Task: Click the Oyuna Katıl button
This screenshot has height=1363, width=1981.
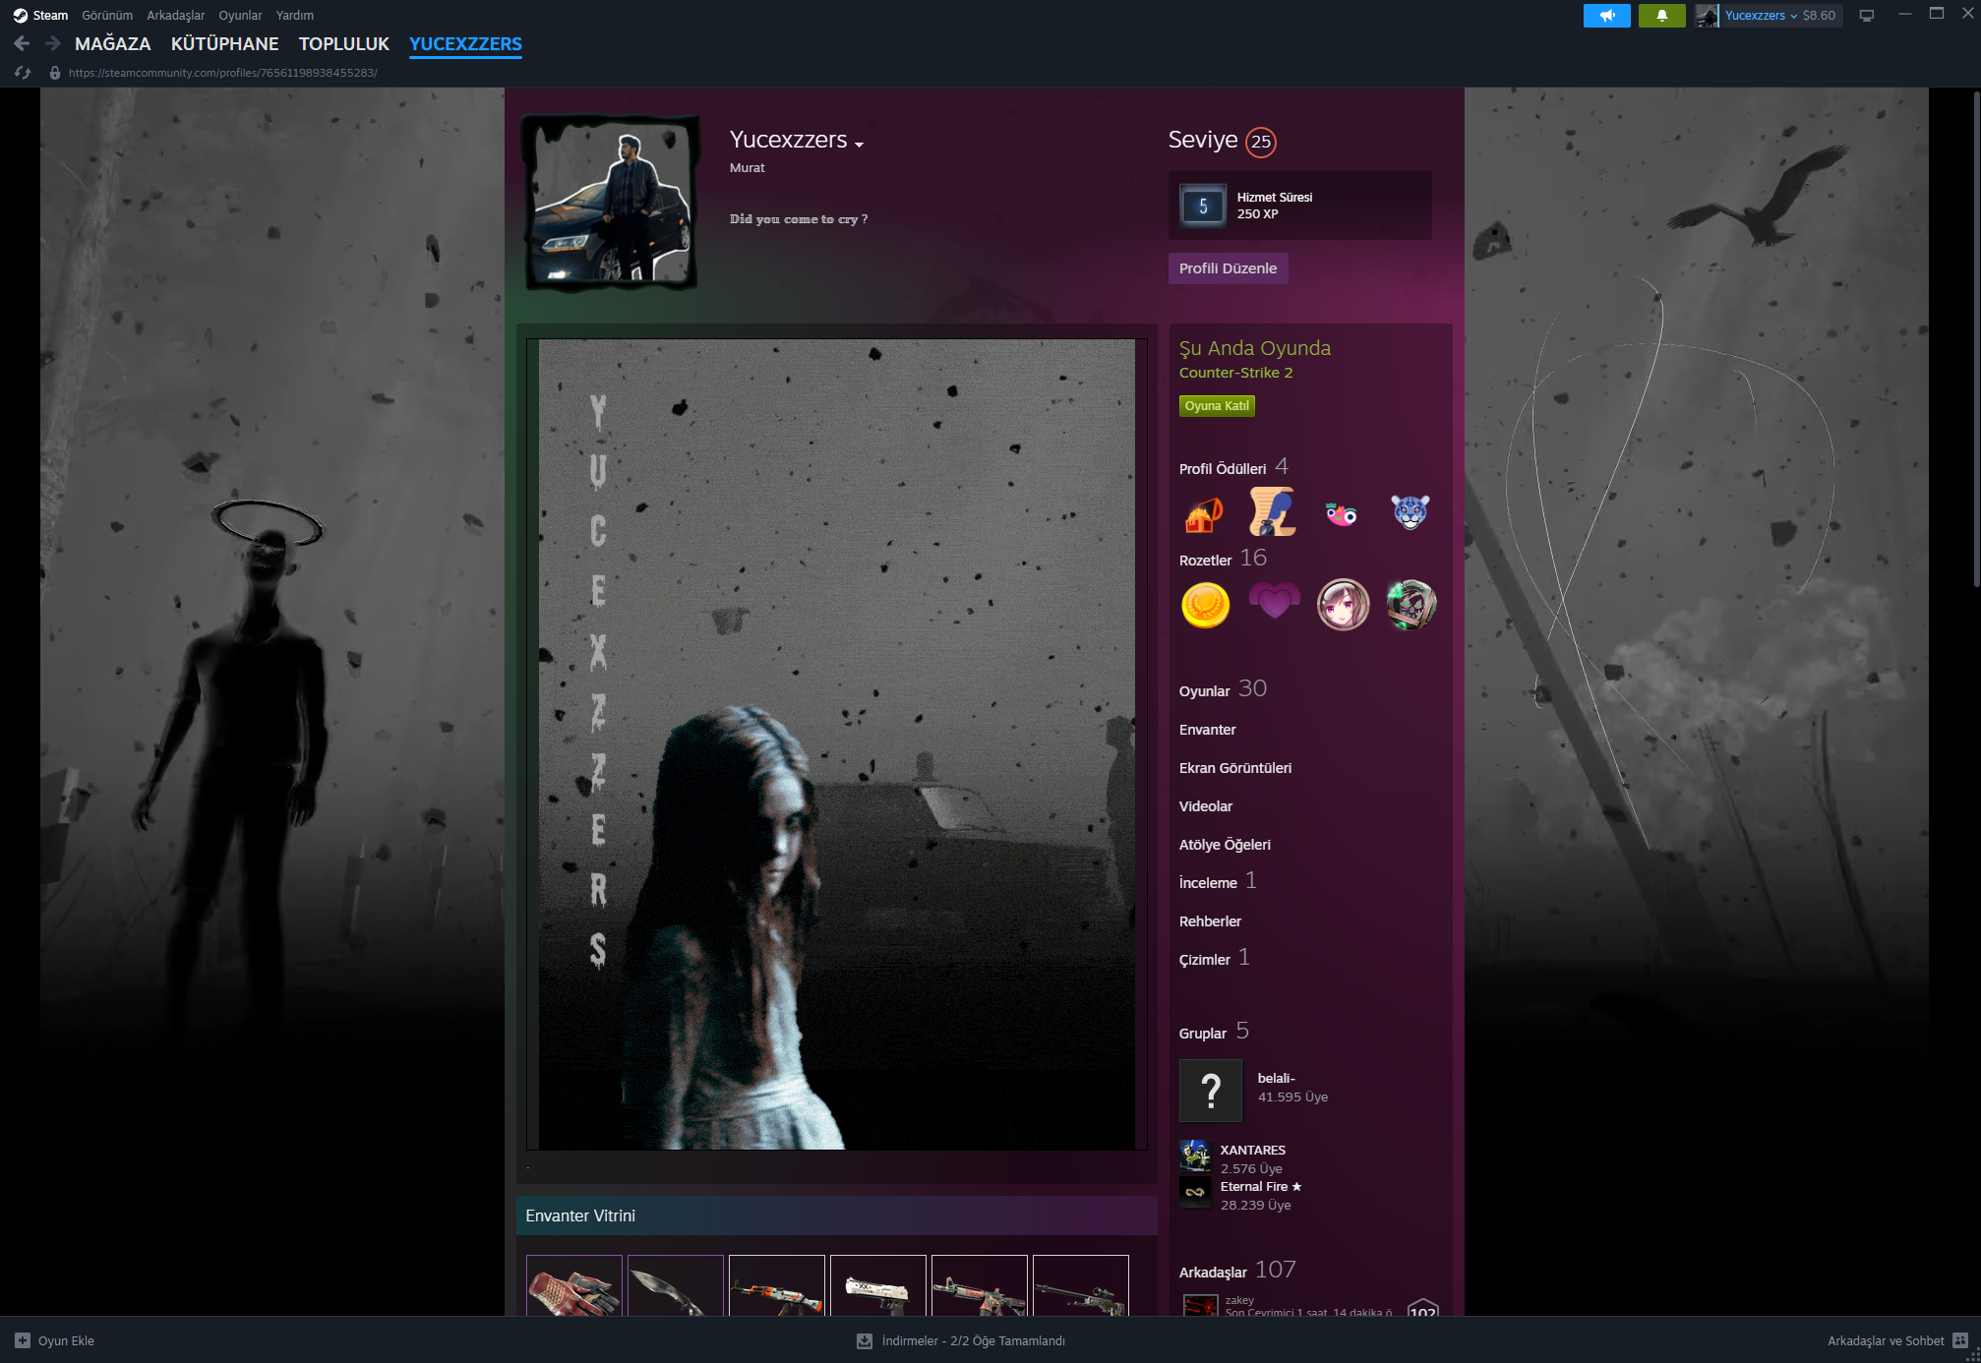Action: (x=1217, y=406)
